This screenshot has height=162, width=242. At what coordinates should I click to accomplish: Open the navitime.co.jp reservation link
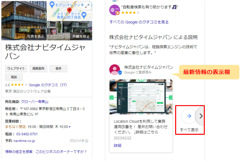(x=24, y=141)
